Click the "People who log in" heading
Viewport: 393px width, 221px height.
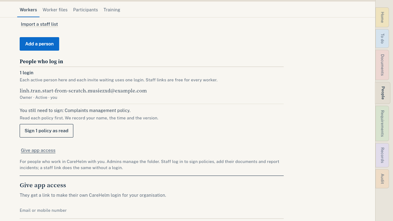tap(41, 61)
